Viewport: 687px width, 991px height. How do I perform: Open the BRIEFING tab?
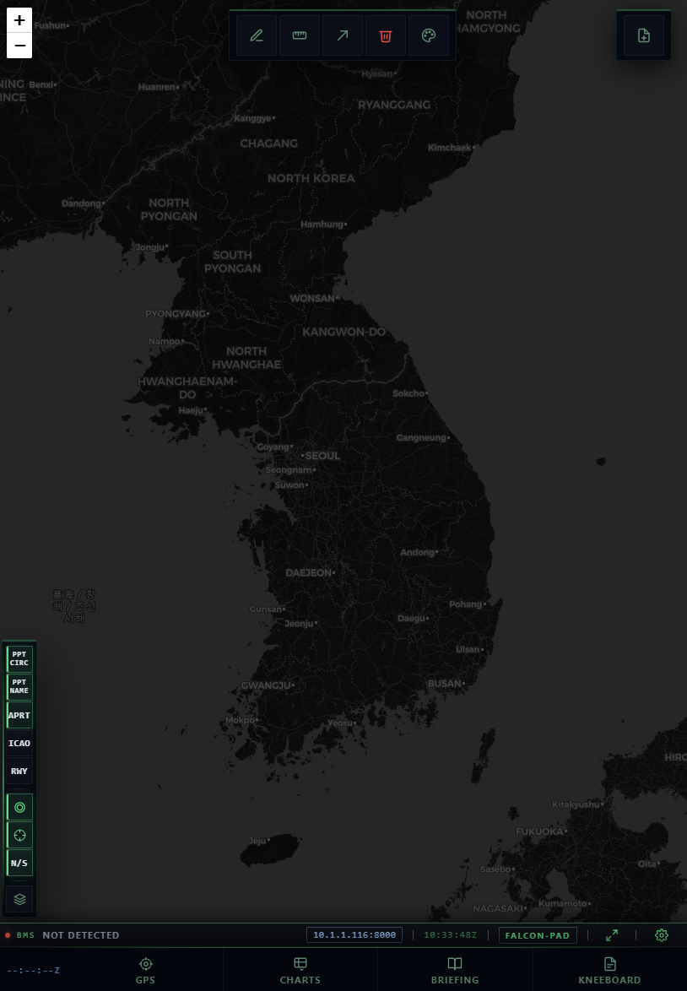pyautogui.click(x=455, y=970)
